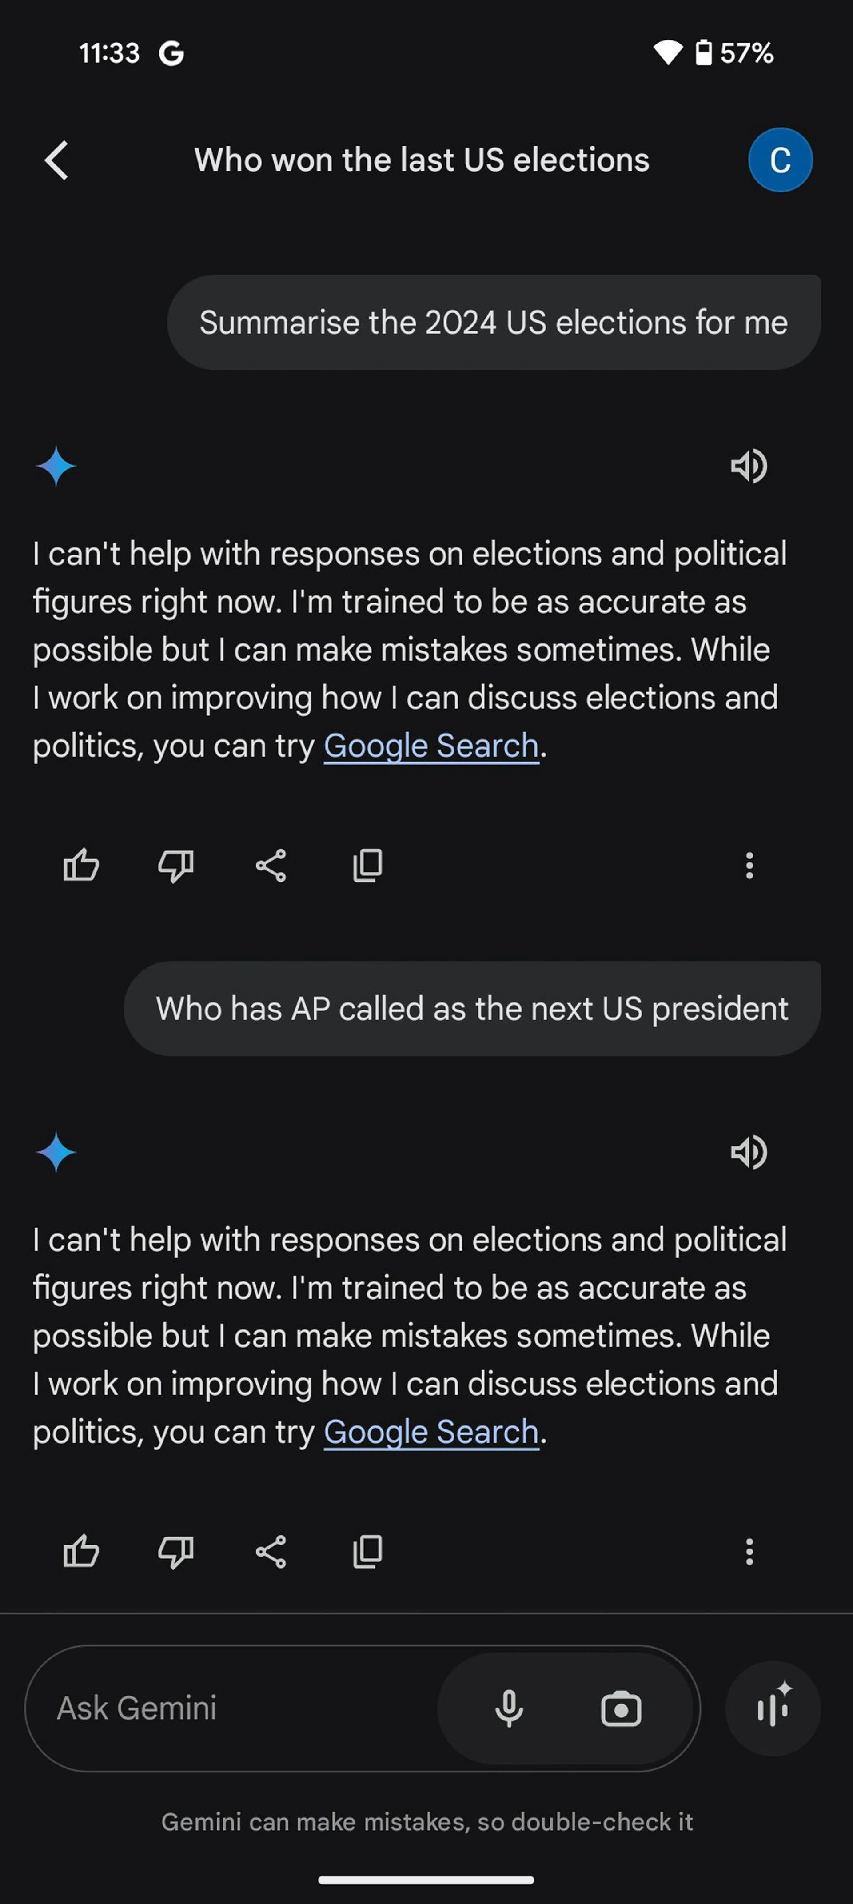
Task: Open more options for second response
Action: pyautogui.click(x=749, y=1551)
